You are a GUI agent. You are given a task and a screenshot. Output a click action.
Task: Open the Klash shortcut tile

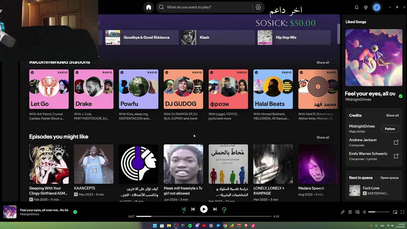[218, 38]
